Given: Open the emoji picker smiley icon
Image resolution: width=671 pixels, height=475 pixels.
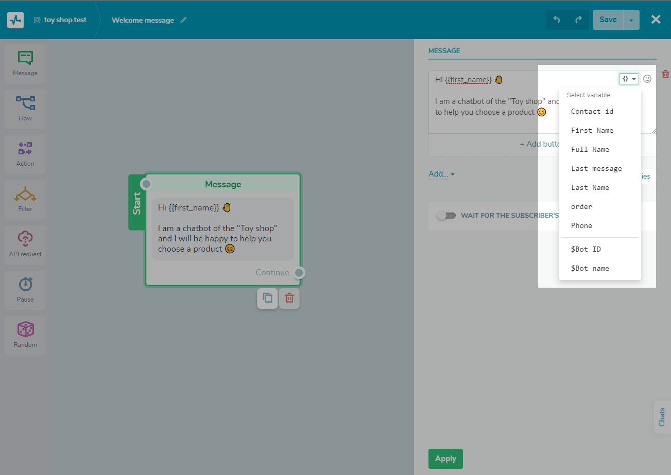Looking at the screenshot, I should point(647,79).
